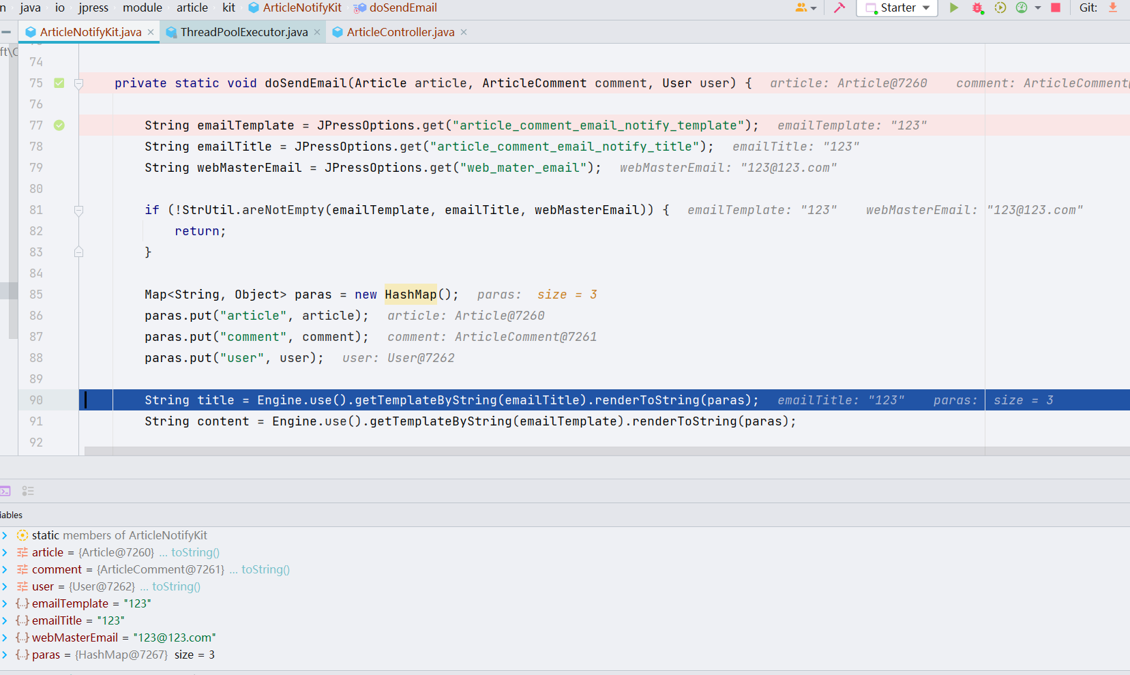
Task: Click toString() link for comment variable
Action: [265, 569]
